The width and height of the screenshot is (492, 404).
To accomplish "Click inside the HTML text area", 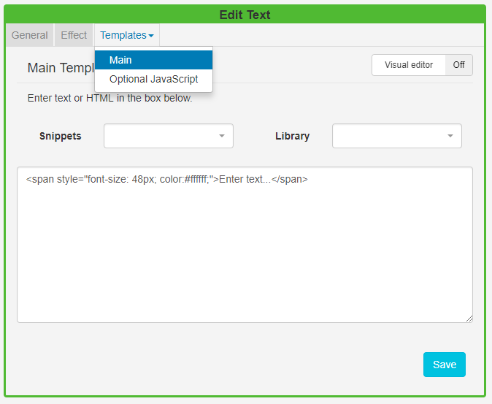I will click(x=245, y=248).
